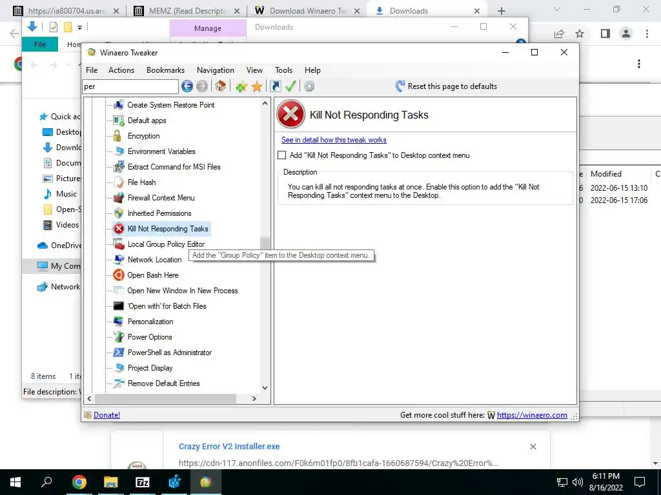The width and height of the screenshot is (661, 495).
Task: Open the Actions menu
Action: click(121, 70)
